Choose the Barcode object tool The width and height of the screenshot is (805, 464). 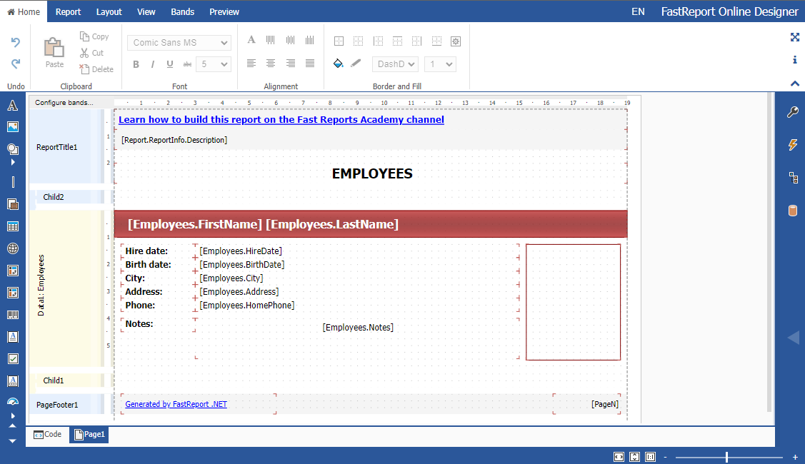coord(12,315)
